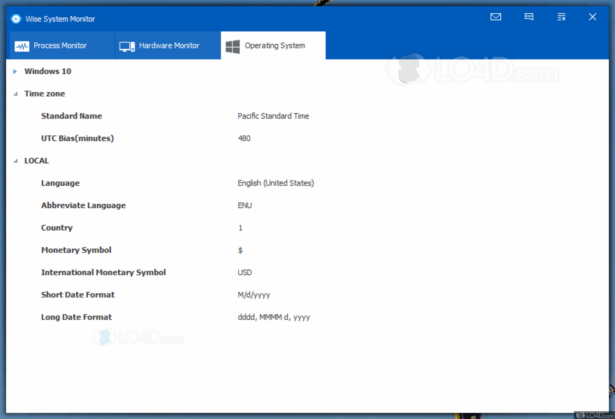615x419 pixels.
Task: Click the Language entry under LOCAL
Action: (60, 183)
